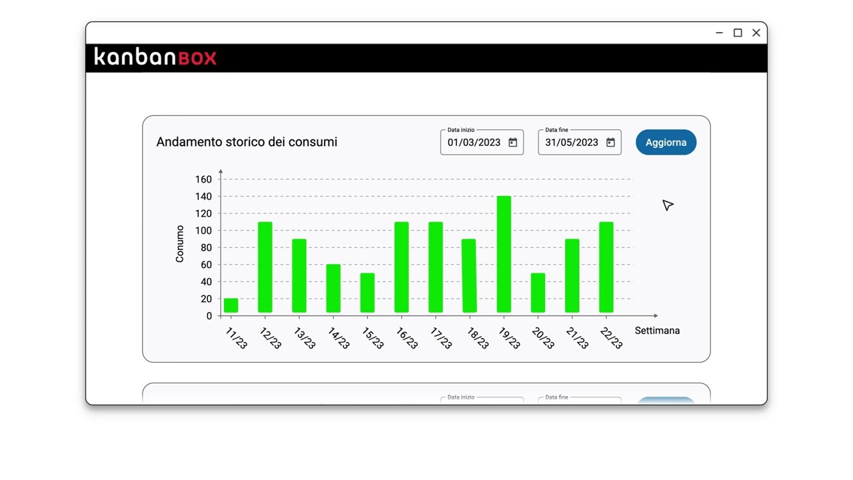
Task: Select the green bar for week 16/23
Action: [401, 267]
